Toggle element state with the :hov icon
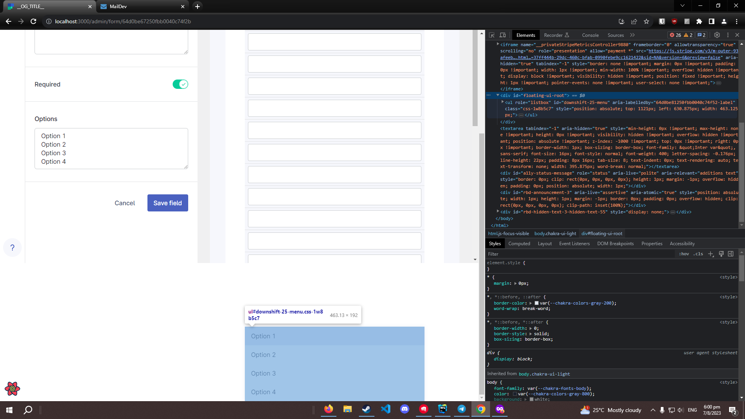745x419 pixels. point(684,254)
